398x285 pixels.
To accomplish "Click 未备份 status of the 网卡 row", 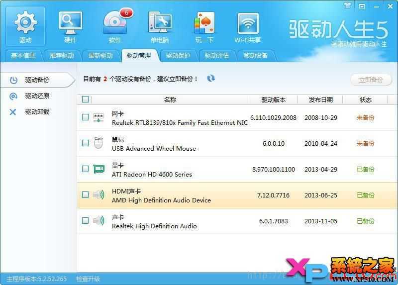I will click(365, 118).
